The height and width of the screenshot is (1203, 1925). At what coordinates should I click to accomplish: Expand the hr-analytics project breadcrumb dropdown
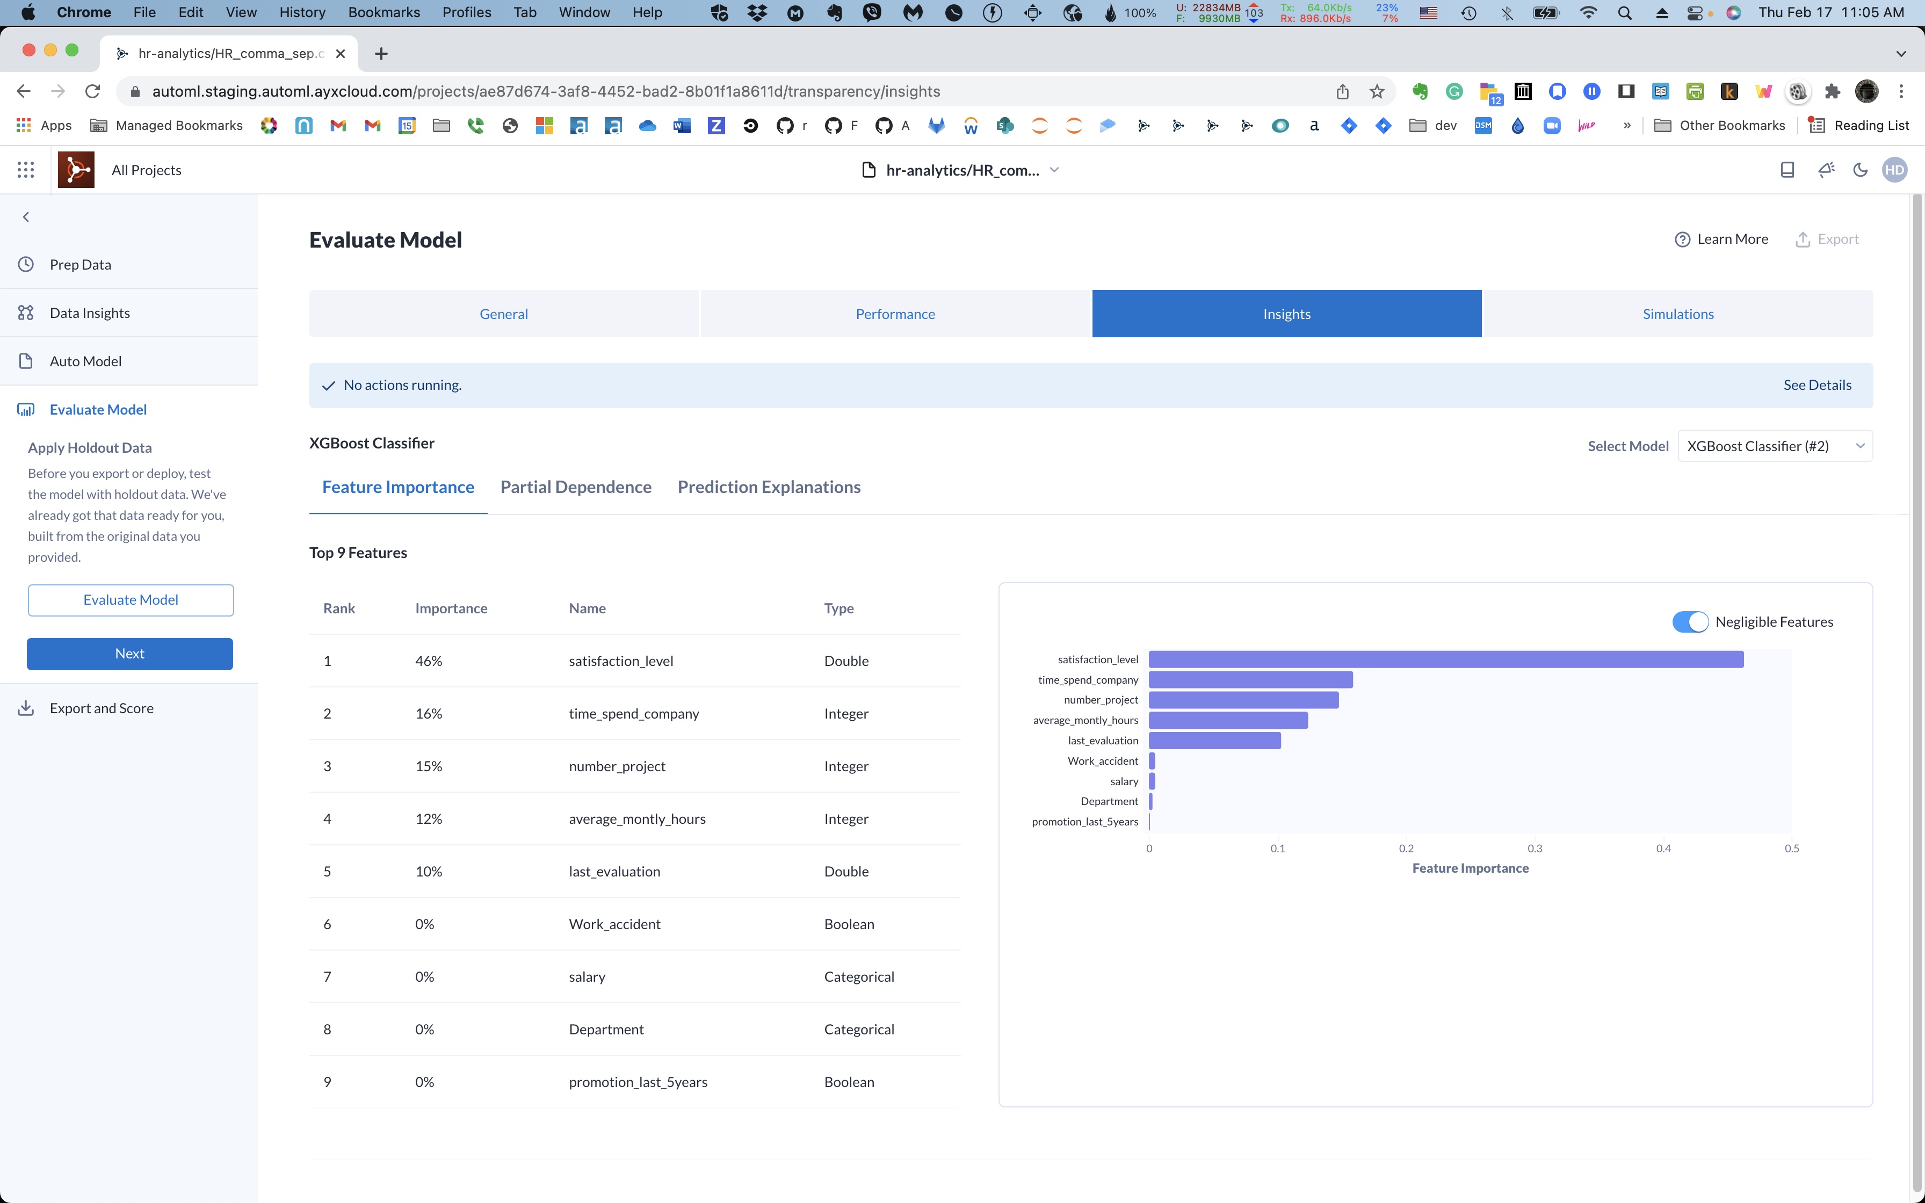tap(1055, 170)
